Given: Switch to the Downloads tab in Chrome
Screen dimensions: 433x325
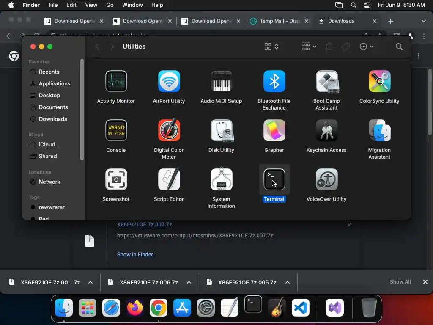Looking at the screenshot, I should [x=348, y=21].
